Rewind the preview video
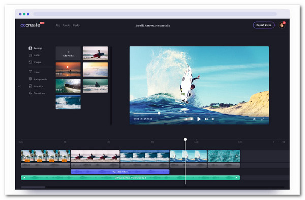The height and width of the screenshot is (200, 305). pos(192,119)
